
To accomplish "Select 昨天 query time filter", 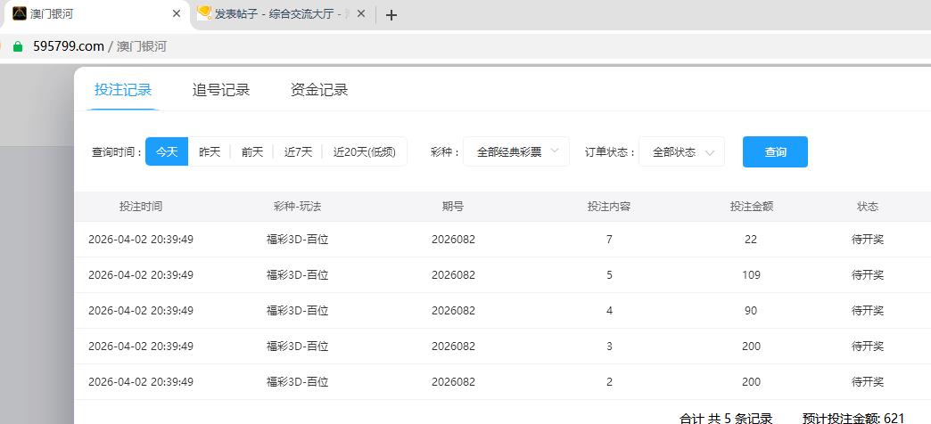I will pos(210,152).
